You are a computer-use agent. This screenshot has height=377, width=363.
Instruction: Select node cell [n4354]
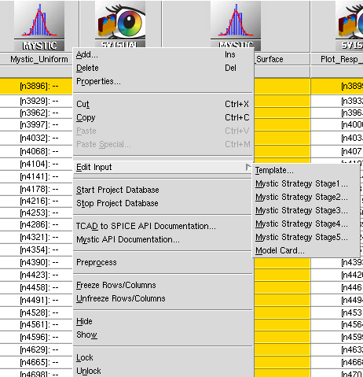[36, 249]
